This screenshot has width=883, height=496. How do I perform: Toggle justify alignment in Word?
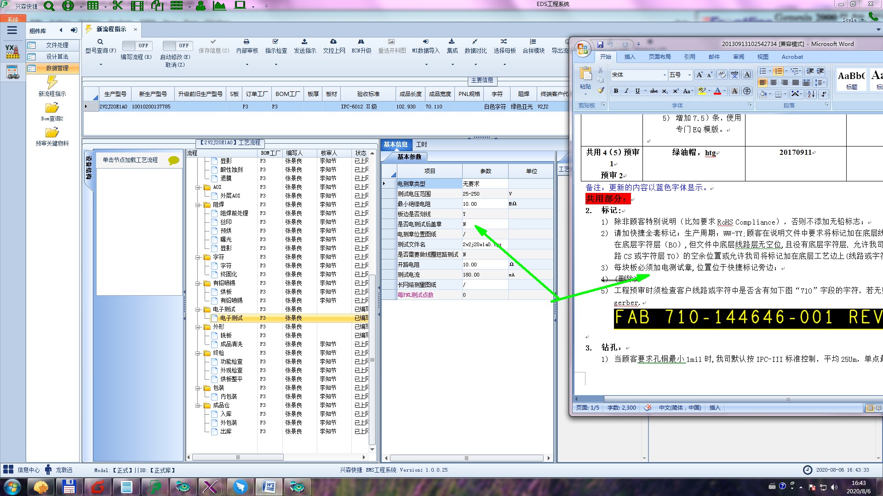795,83
